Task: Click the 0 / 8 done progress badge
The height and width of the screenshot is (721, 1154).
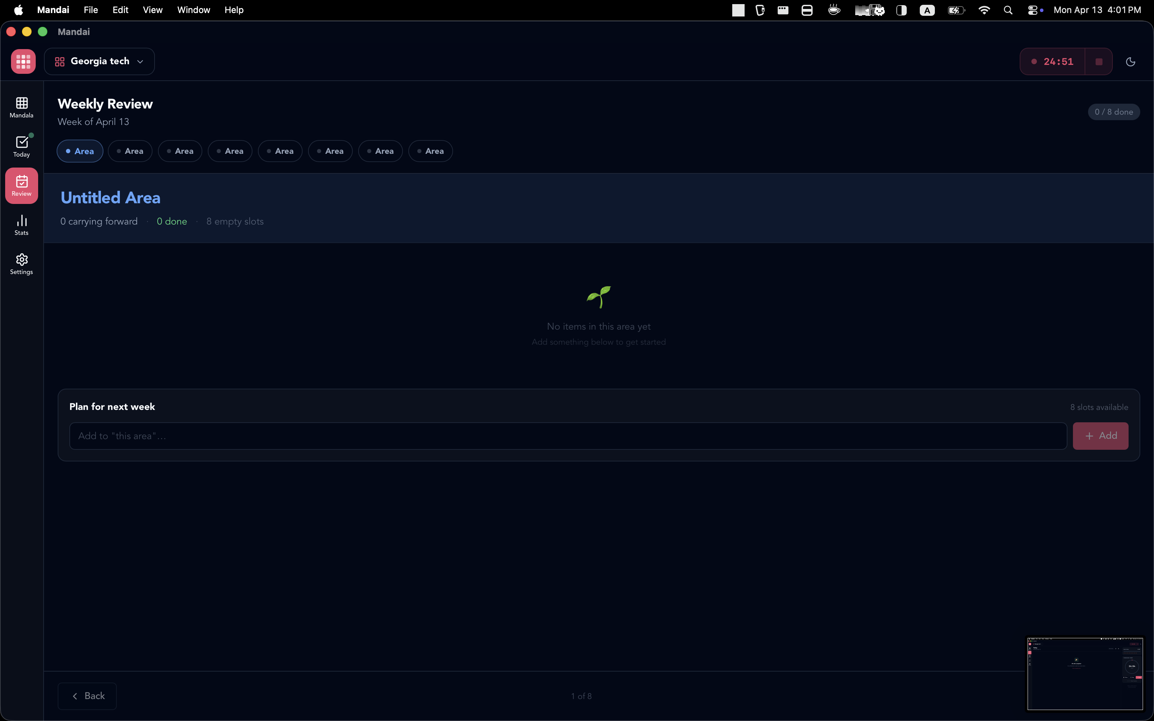Action: (1114, 112)
